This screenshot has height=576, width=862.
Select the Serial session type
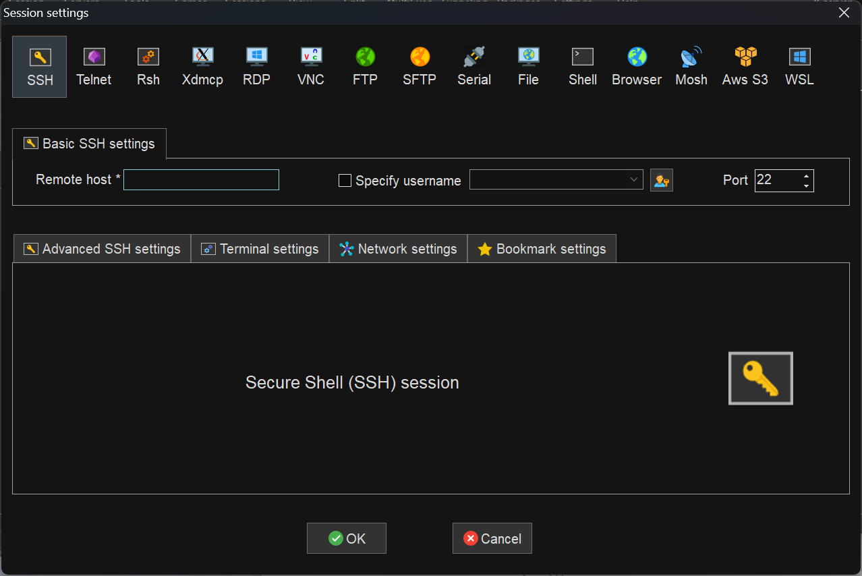[x=474, y=67]
